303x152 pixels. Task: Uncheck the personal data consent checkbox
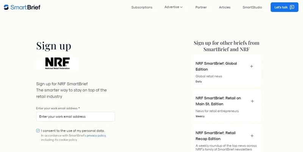tap(38, 130)
